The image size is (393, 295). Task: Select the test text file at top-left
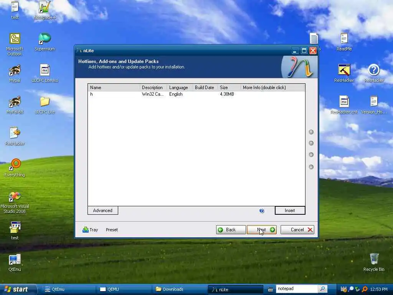[15, 10]
